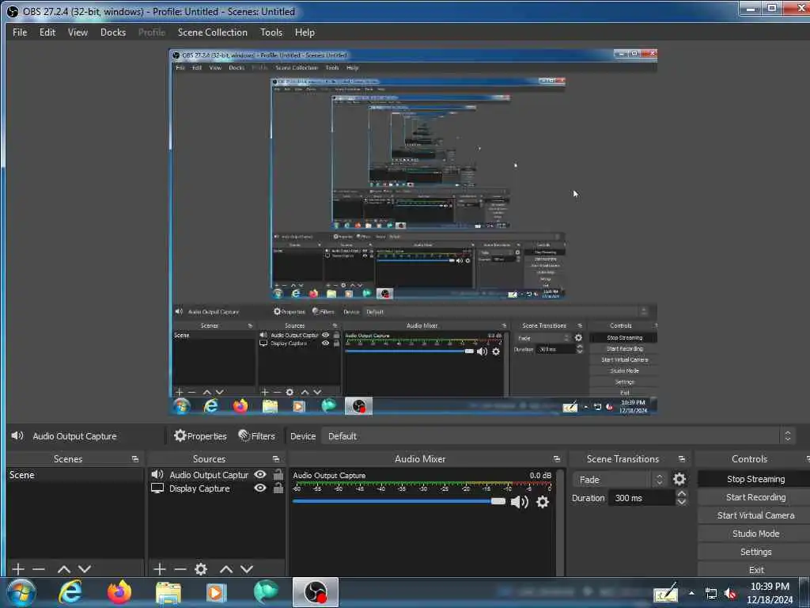Viewport: 810px width, 608px height.
Task: Click the green chat app taskbar icon
Action: tap(266, 592)
